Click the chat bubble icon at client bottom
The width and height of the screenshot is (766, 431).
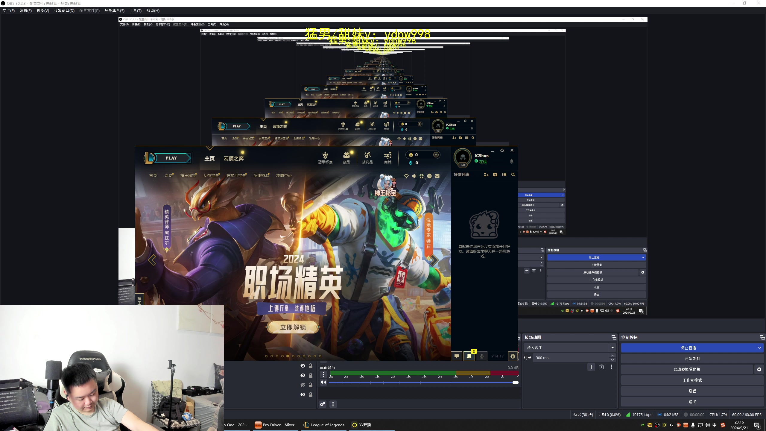click(x=457, y=356)
